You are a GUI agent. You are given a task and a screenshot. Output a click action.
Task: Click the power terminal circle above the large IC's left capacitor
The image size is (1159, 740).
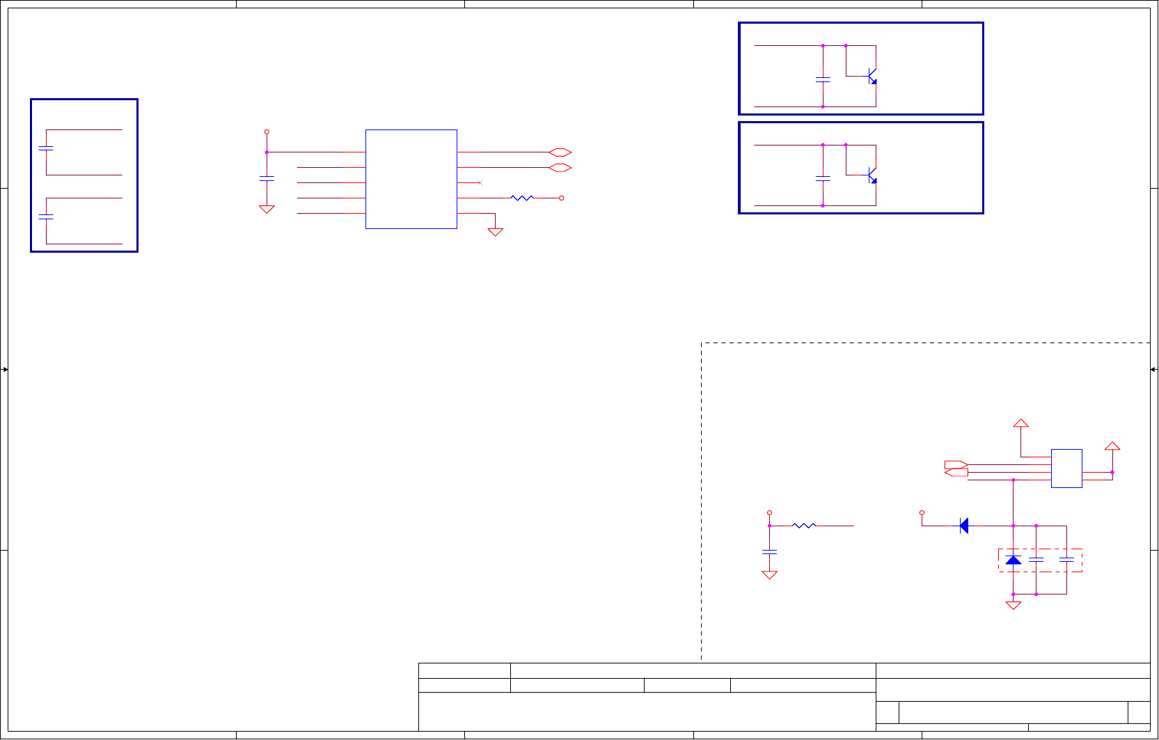[267, 132]
